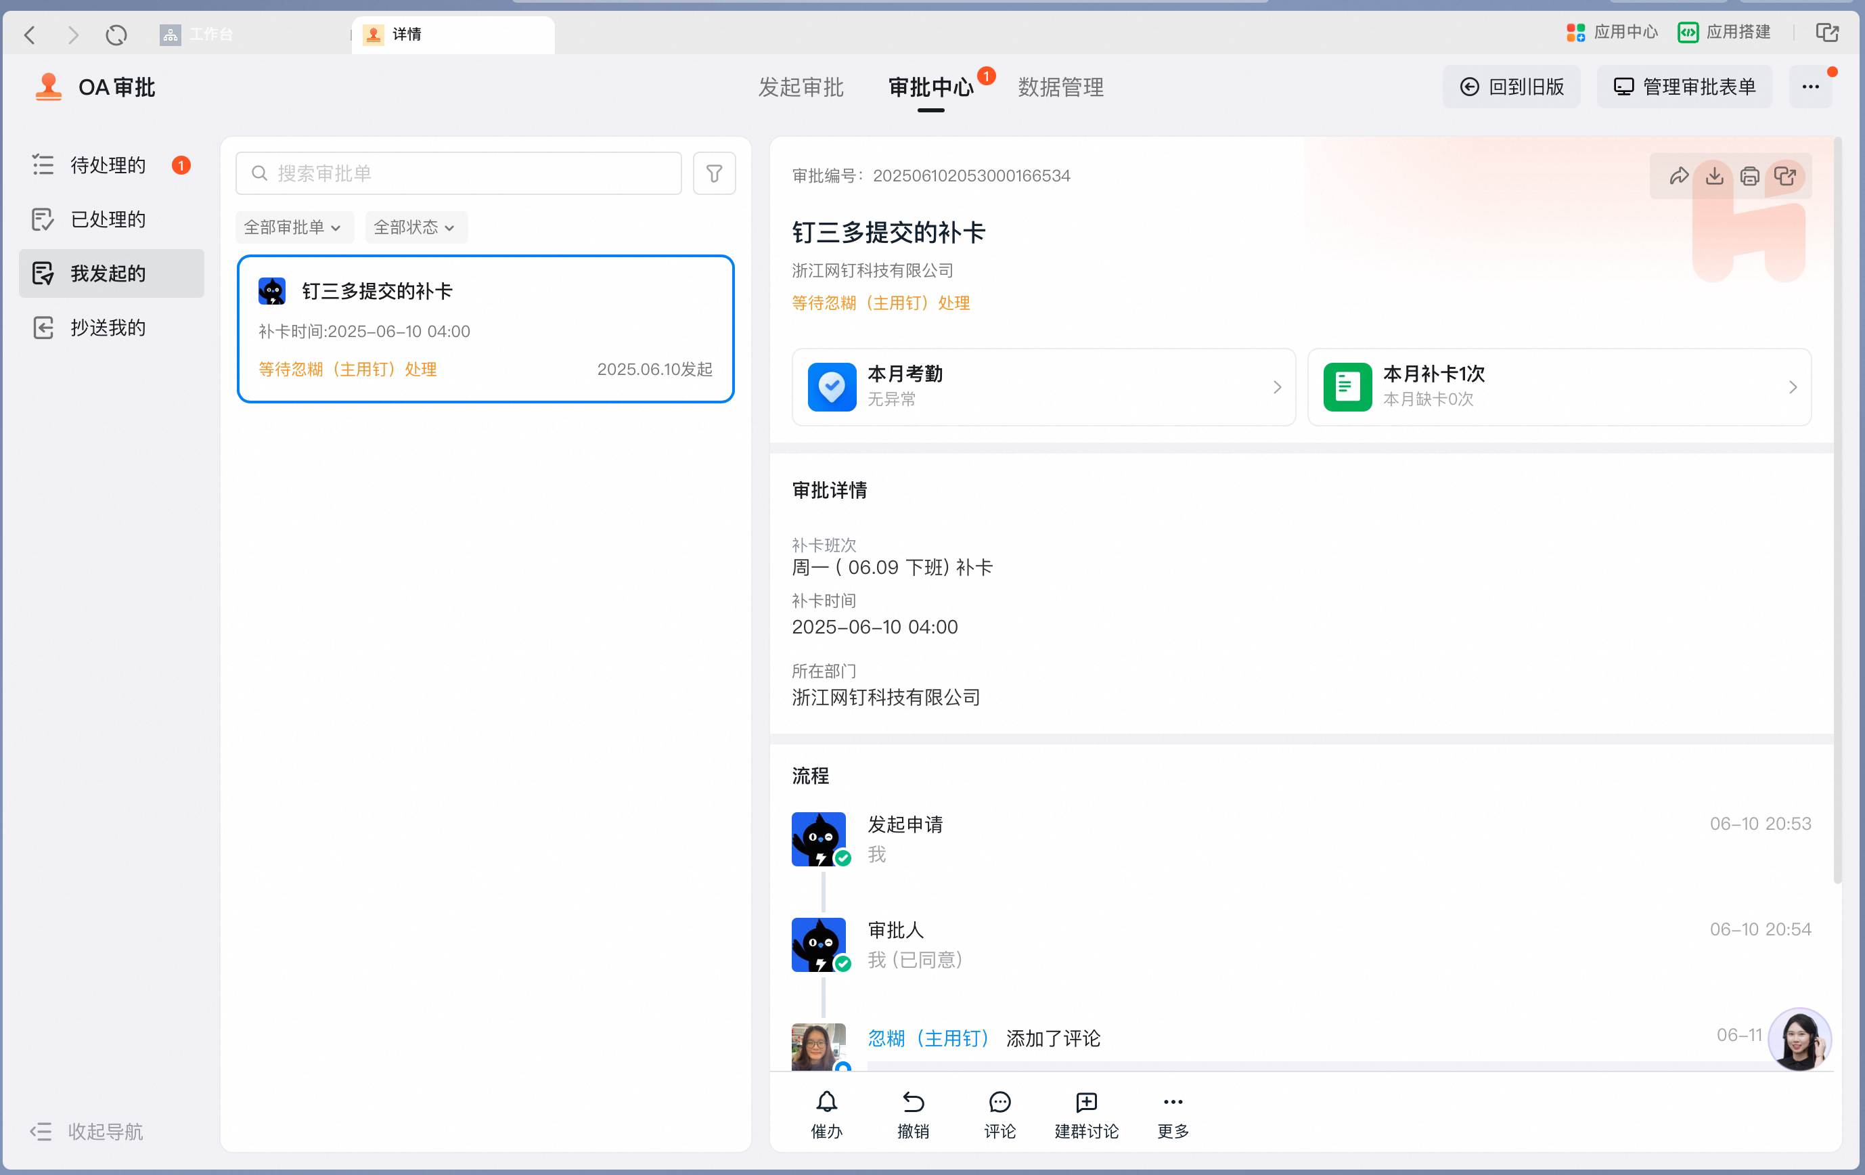The width and height of the screenshot is (1865, 1175).
Task: Switch to the 工作台 tab
Action: [x=197, y=35]
